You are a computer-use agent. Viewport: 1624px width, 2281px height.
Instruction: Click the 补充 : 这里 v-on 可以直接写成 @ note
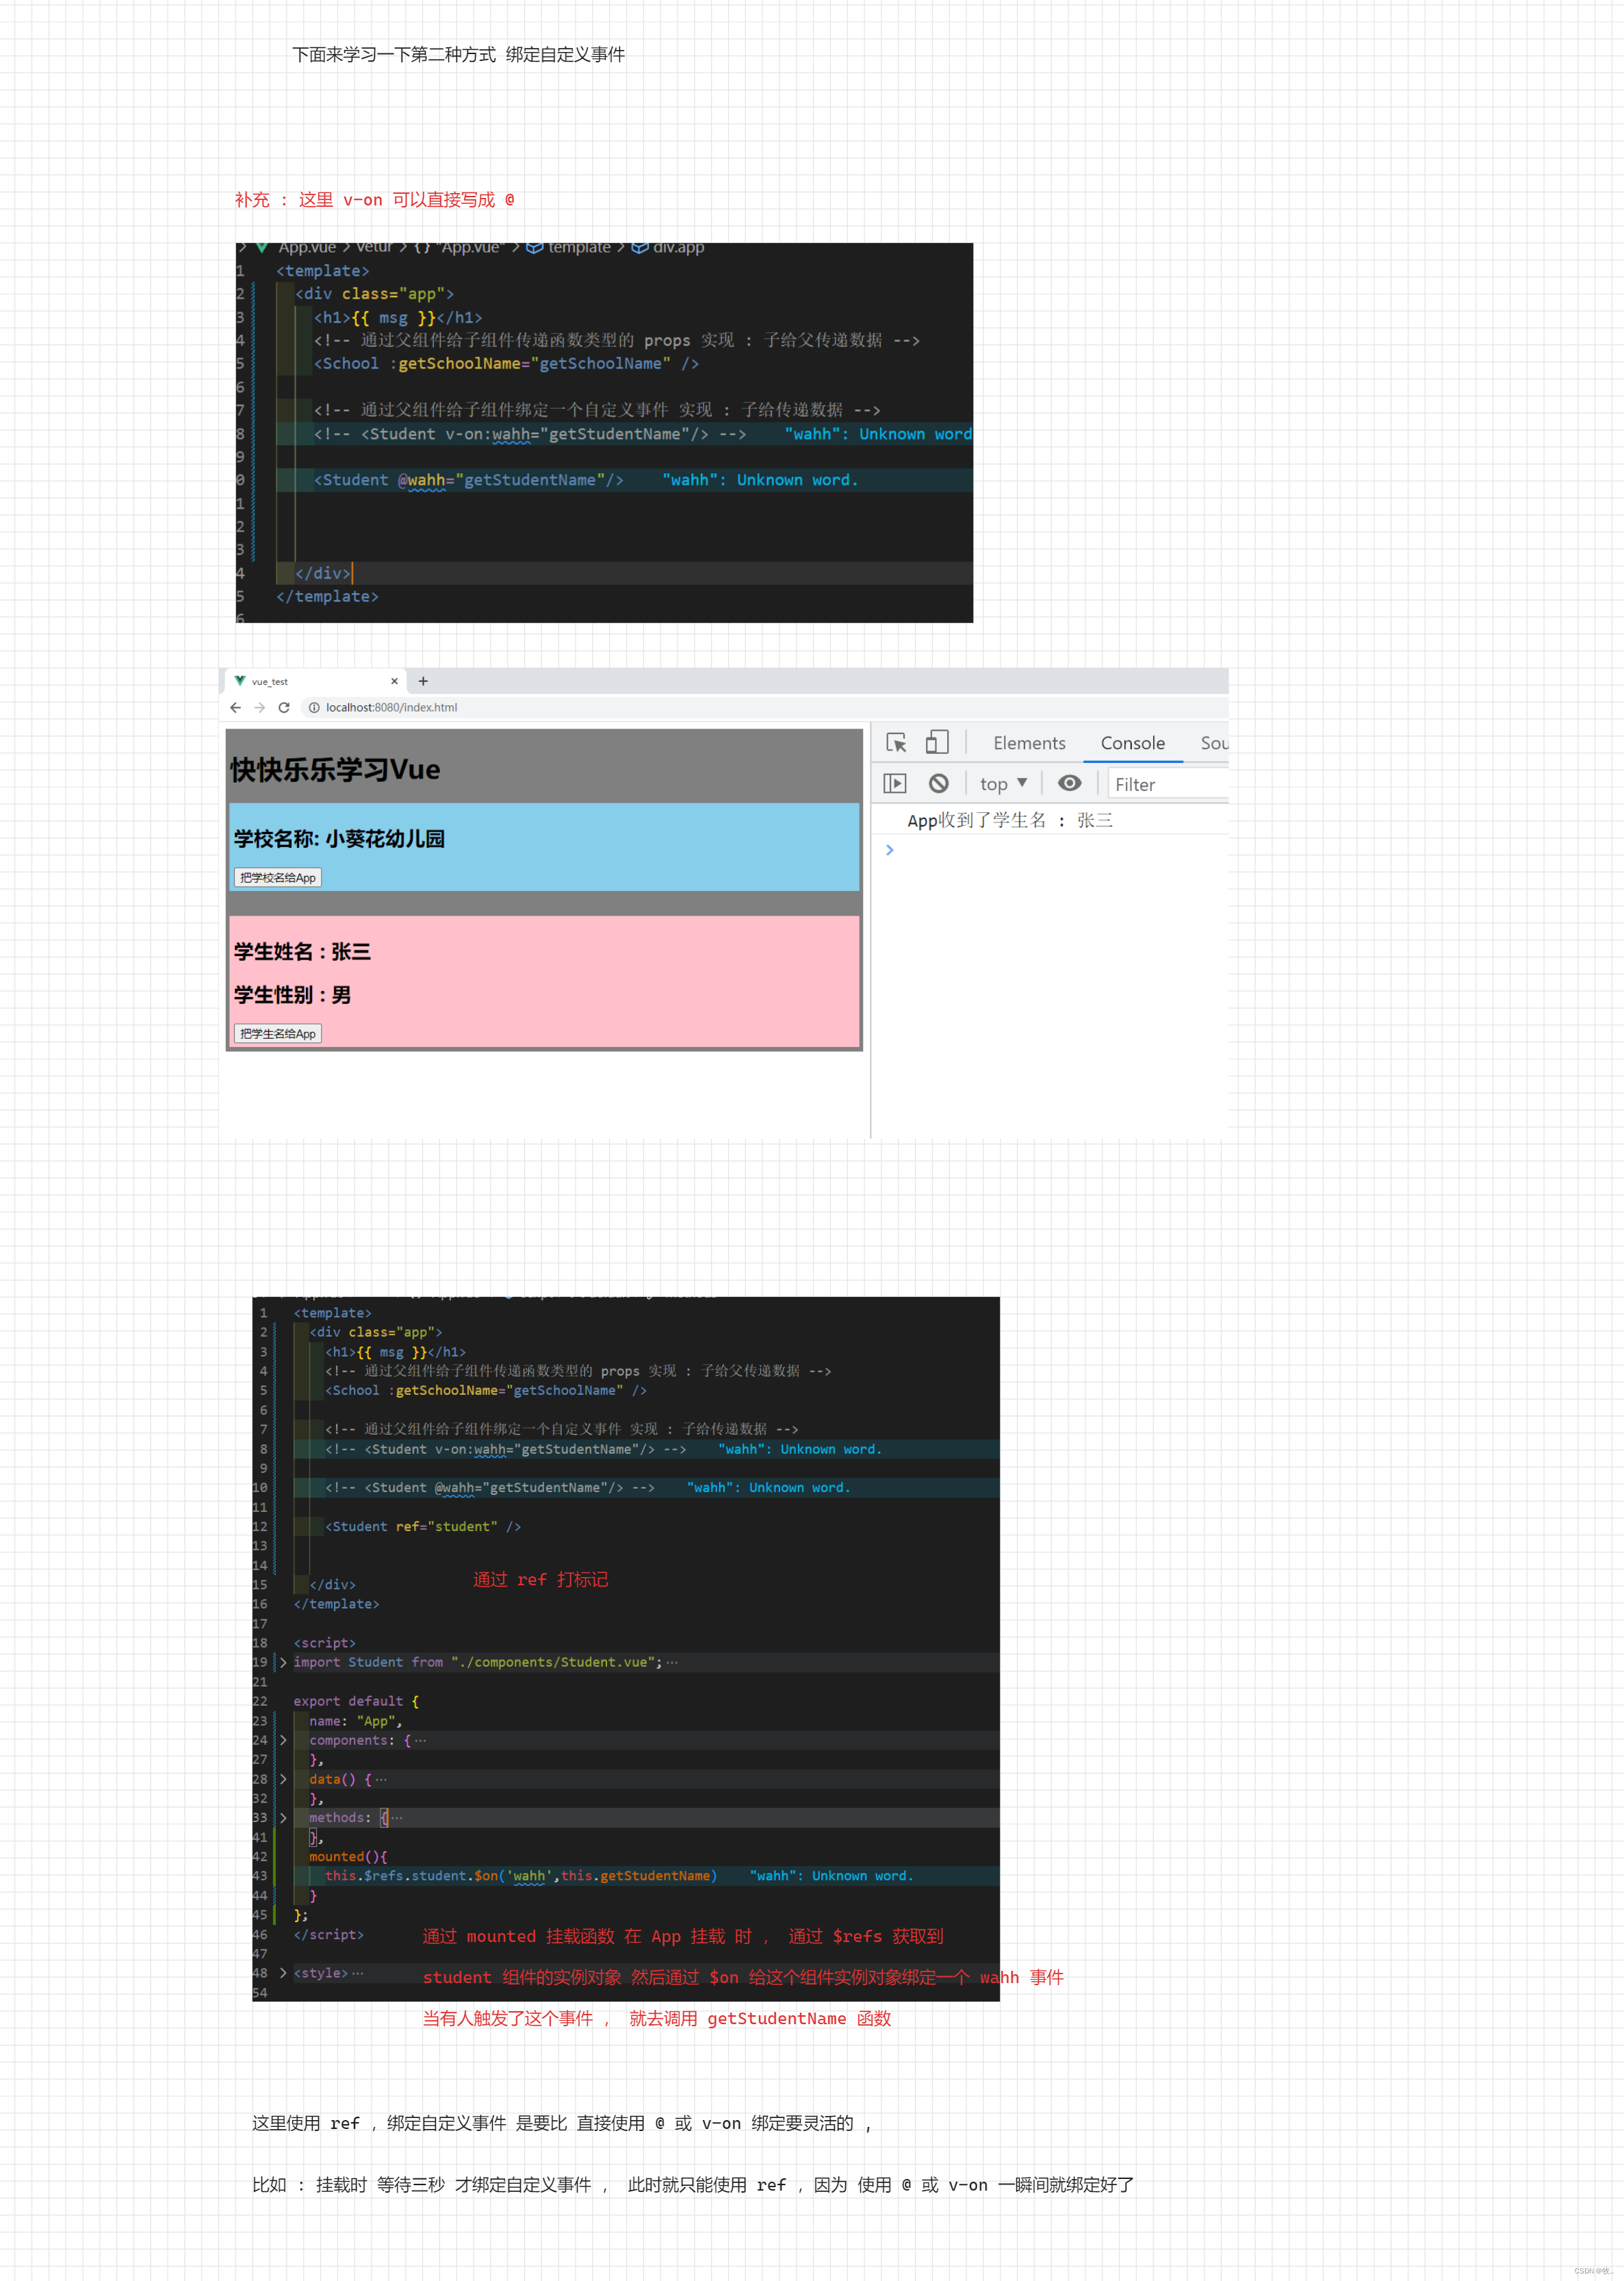375,200
